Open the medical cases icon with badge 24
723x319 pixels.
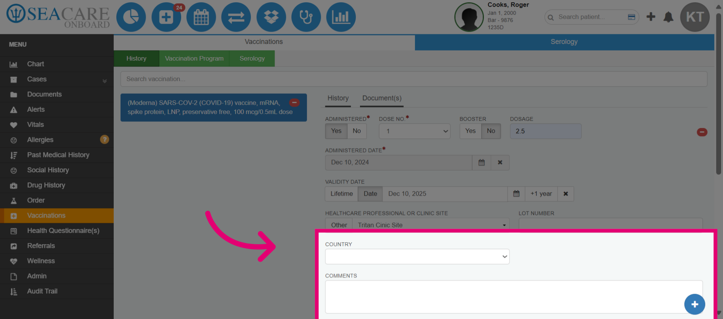click(166, 17)
